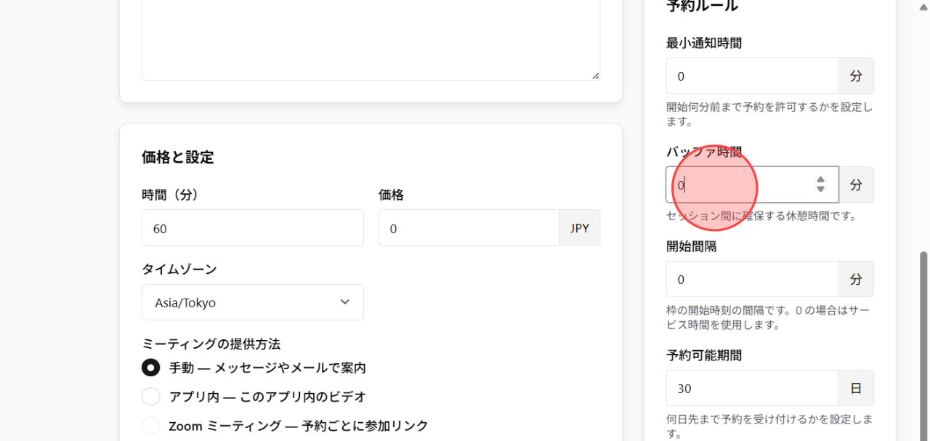Click the バッファ時間 input field
Screen dimensions: 930x441
click(752, 185)
